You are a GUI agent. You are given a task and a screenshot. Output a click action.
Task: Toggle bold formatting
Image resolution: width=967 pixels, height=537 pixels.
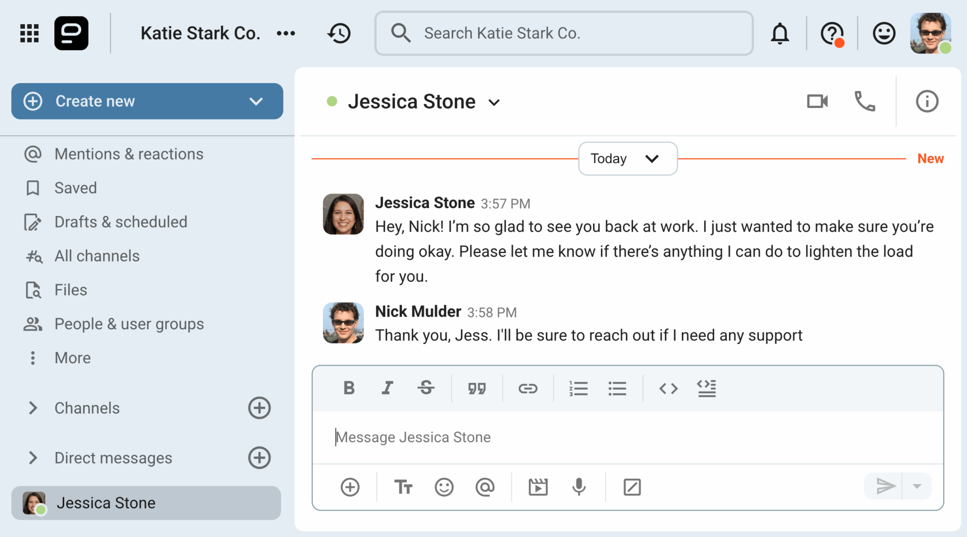pos(349,388)
